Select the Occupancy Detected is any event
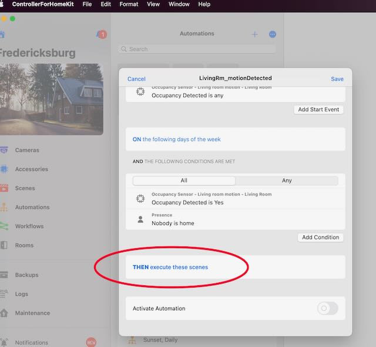Screen dimensions: 376x347 (236, 94)
